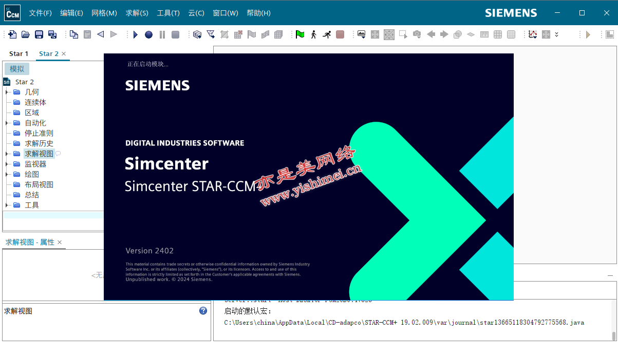
Task: Close the 求解视图 - 属性 panel tab
Action: click(x=60, y=242)
